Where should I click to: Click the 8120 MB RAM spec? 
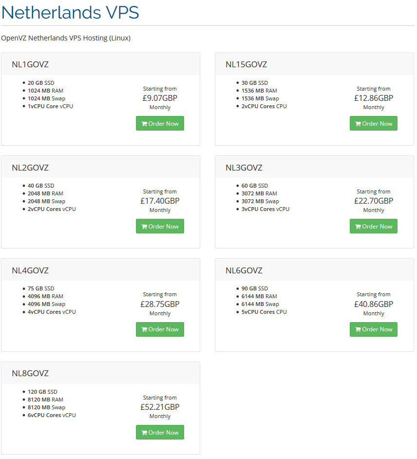pos(45,400)
